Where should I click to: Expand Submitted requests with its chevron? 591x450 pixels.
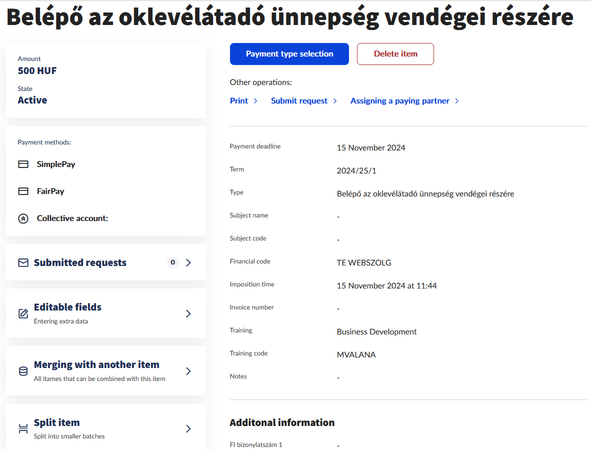click(188, 262)
